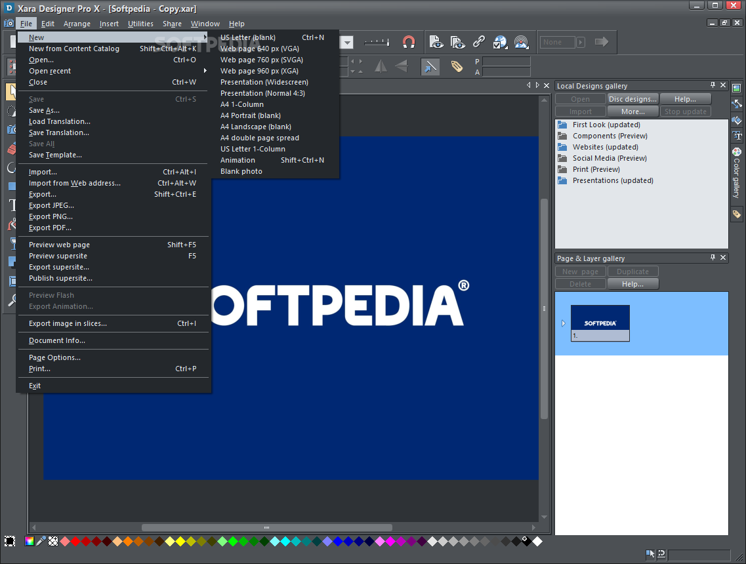Expand the page 1 layers triangle
746x564 pixels.
pyautogui.click(x=564, y=323)
